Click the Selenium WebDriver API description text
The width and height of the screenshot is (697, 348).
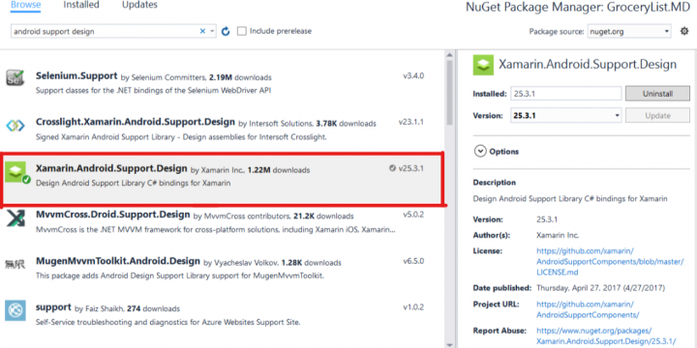click(153, 91)
